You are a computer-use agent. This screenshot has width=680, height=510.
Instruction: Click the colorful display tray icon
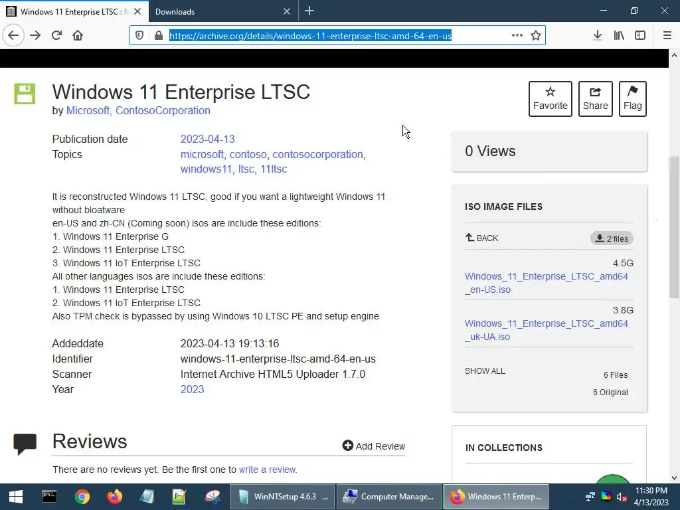pos(606,497)
